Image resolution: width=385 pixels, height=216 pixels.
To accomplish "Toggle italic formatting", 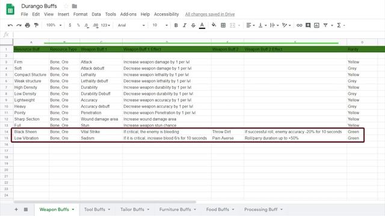I will (185, 25).
